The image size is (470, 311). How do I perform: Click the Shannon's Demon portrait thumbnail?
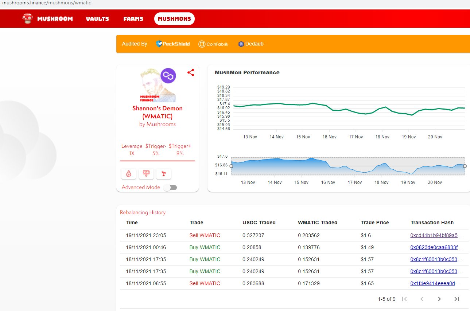coord(158,85)
